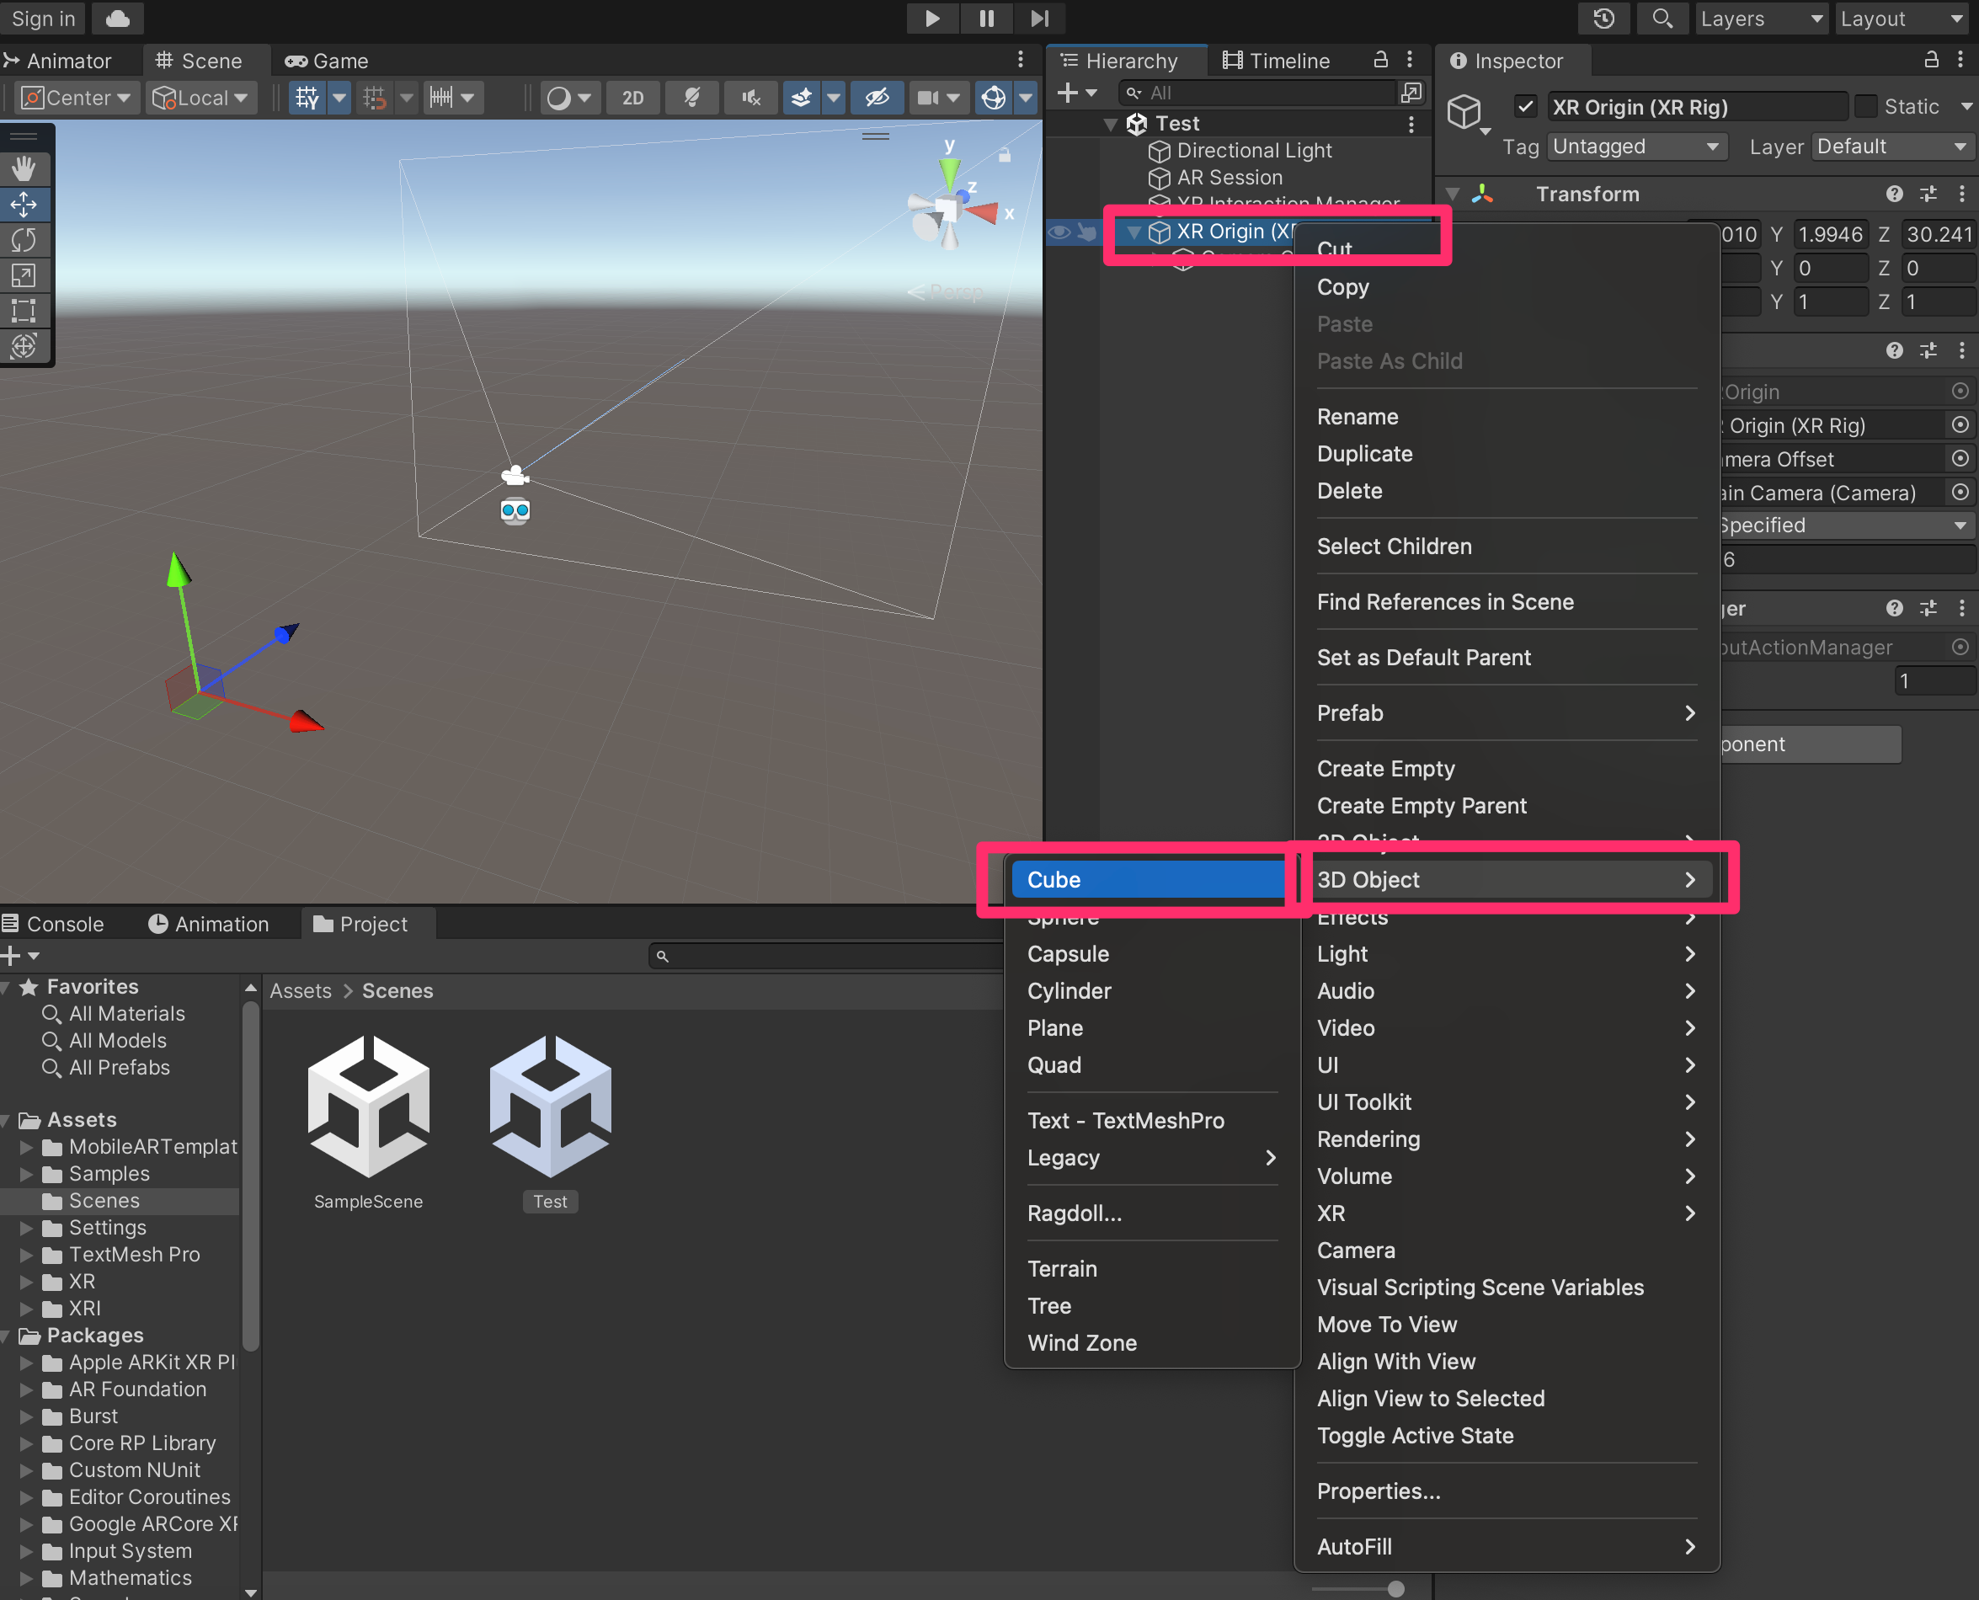Select the Rect transform tool
1979x1600 pixels.
(24, 311)
